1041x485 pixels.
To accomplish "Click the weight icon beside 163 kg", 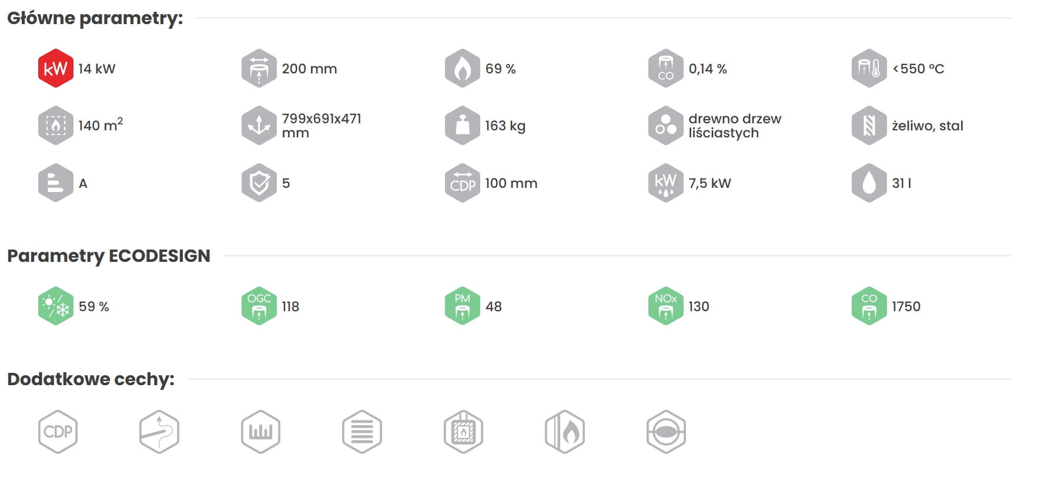I will tap(463, 125).
